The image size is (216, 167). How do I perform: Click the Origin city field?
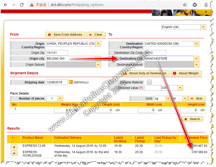(x=71, y=59)
